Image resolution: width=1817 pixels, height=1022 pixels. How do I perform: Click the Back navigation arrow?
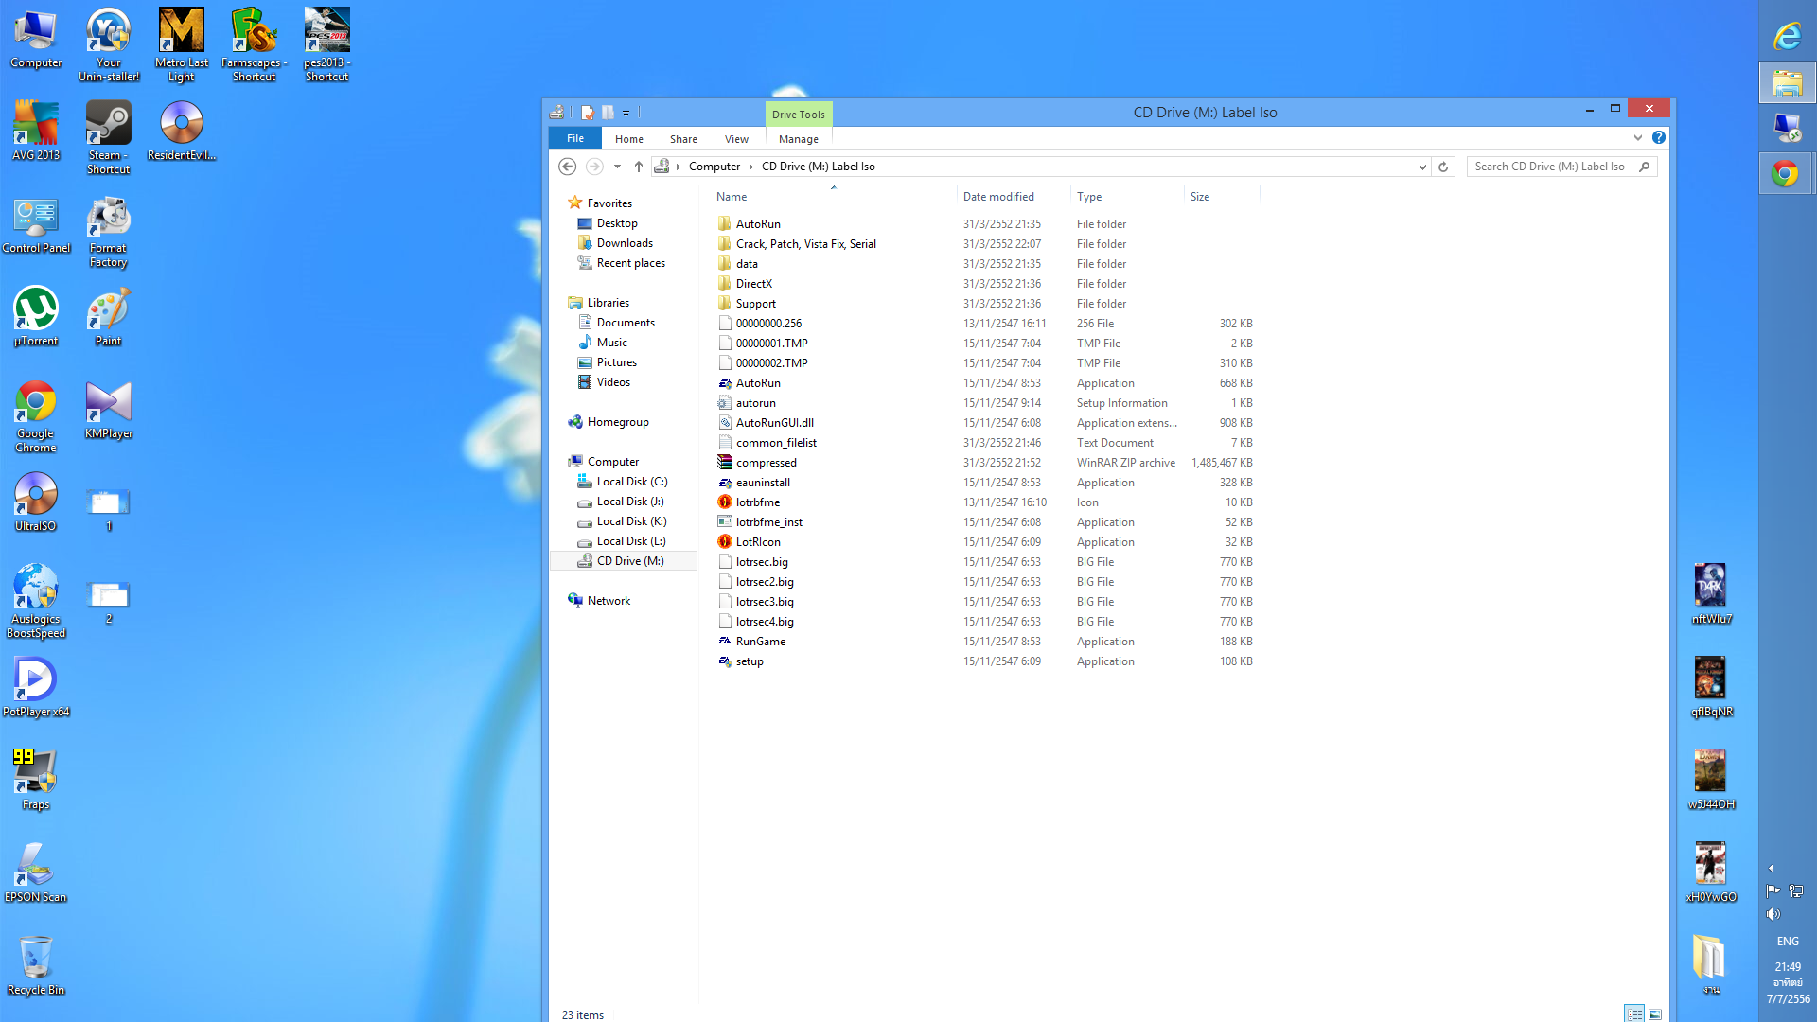(567, 167)
